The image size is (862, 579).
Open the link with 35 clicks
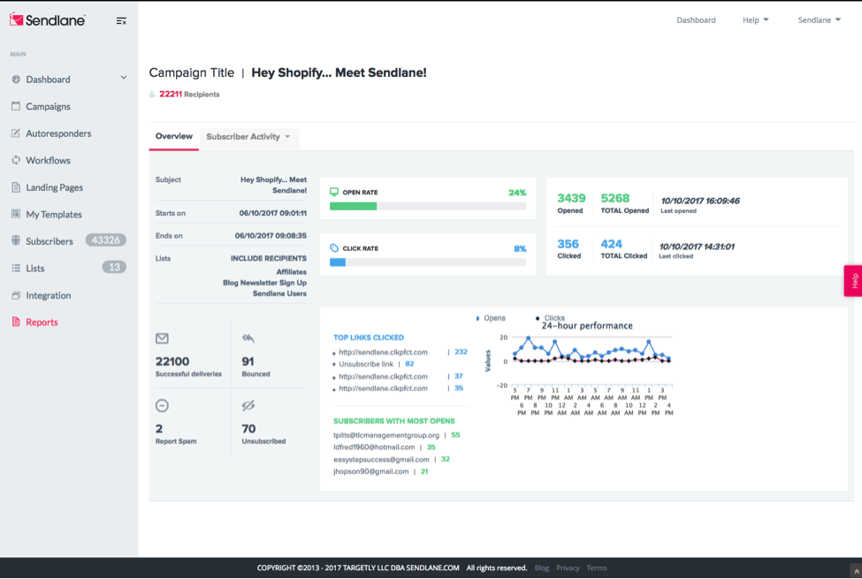click(383, 388)
